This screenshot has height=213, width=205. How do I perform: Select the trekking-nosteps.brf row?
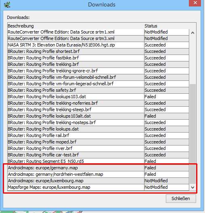[x=98, y=122]
